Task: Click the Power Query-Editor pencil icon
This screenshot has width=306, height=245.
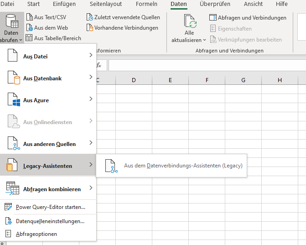Action: [8, 207]
